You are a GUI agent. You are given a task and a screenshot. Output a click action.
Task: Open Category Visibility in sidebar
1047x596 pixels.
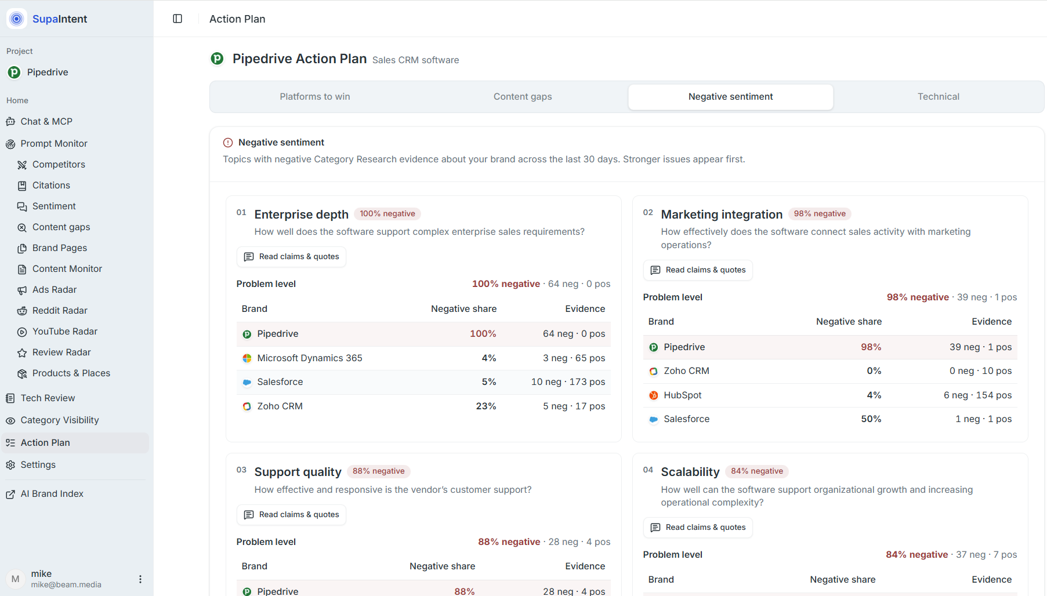click(x=75, y=420)
